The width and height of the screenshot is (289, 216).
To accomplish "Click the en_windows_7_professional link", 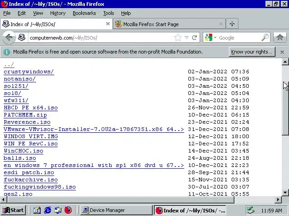I will coord(94,165).
